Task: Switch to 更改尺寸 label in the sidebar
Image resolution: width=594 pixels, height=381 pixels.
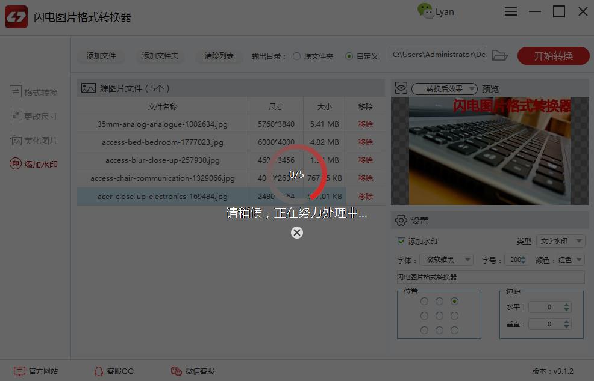Action: pos(41,116)
